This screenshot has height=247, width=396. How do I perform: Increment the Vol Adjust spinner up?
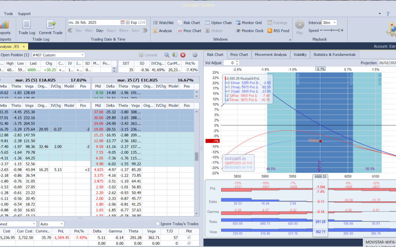pos(237,61)
